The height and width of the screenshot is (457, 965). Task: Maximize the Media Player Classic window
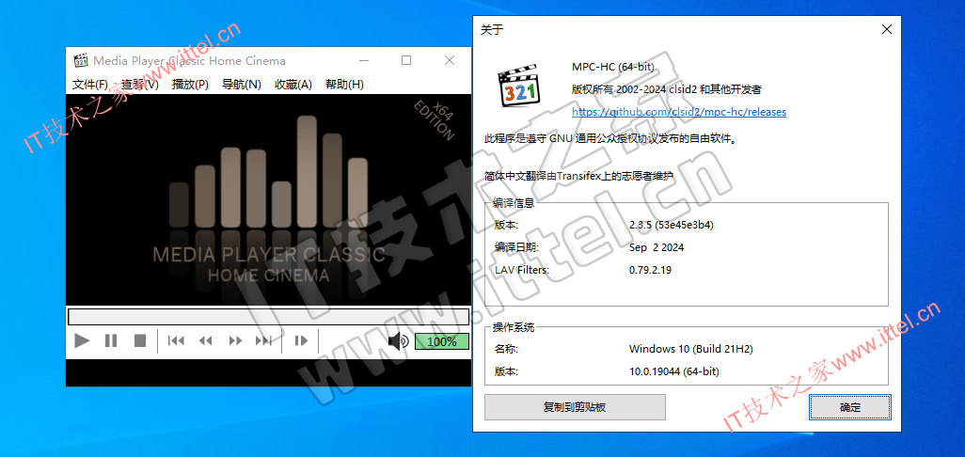tap(406, 60)
